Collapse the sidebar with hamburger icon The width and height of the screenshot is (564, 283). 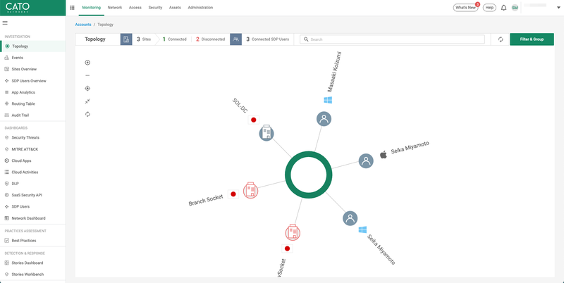(x=6, y=23)
